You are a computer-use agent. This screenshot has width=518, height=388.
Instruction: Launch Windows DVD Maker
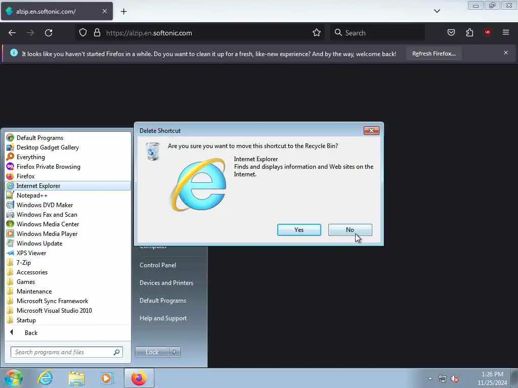coord(68,205)
